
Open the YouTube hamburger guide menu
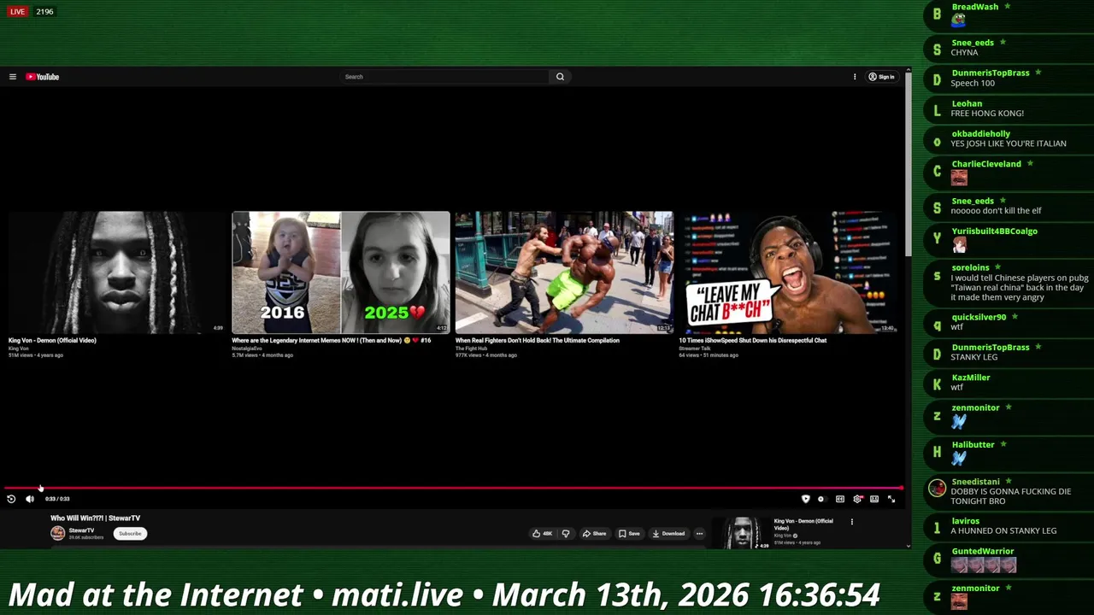tap(13, 77)
